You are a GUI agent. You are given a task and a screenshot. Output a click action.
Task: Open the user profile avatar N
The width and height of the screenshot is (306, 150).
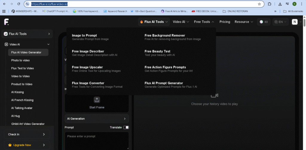(x=295, y=22)
